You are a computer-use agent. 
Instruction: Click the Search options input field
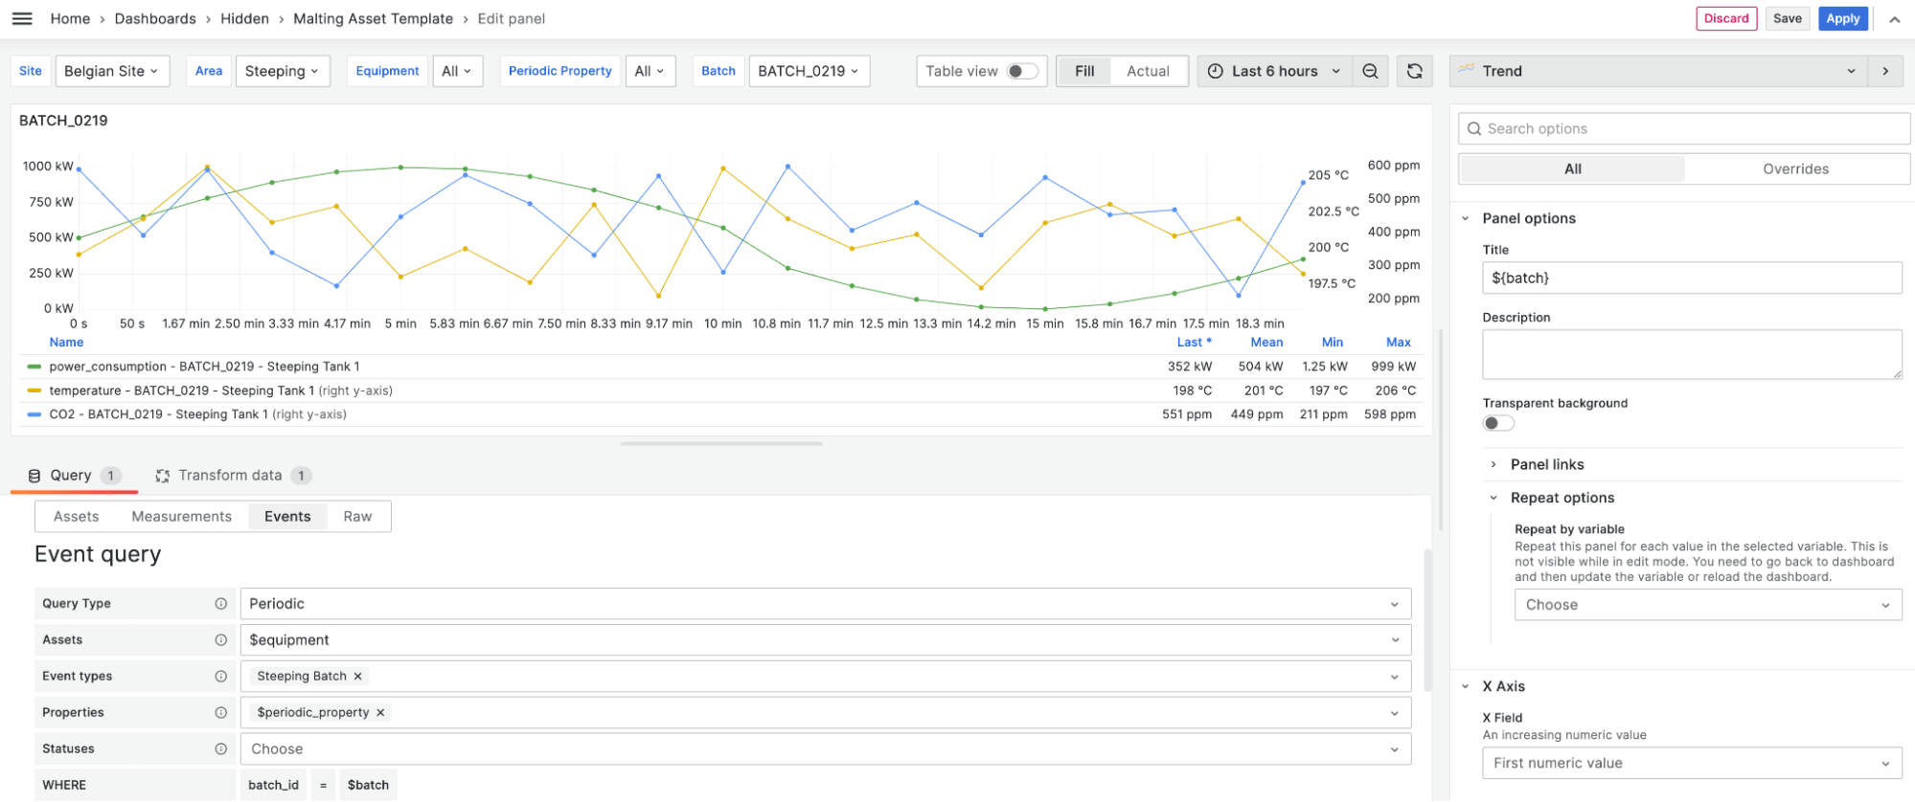tap(1683, 129)
